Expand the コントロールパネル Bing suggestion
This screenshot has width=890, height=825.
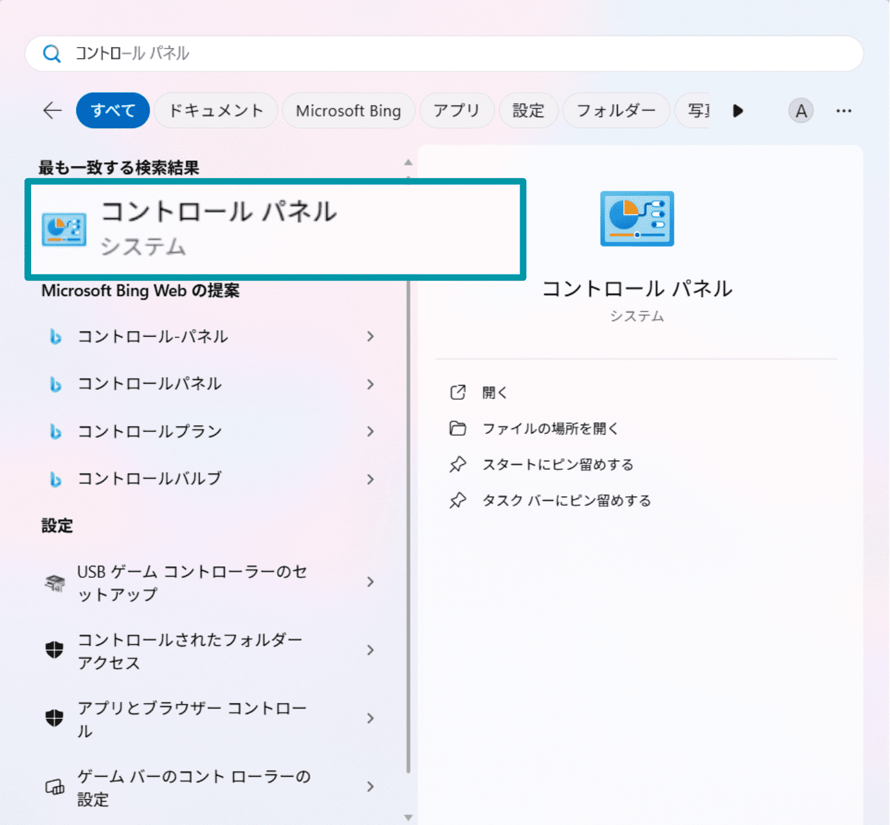(371, 384)
